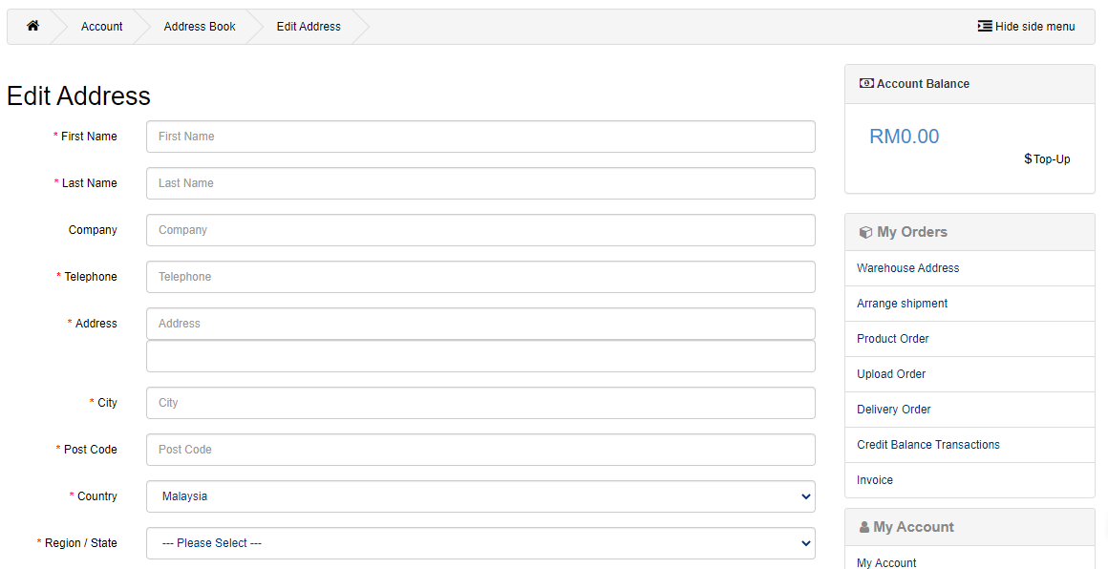Click the Post Code field
Image resolution: width=1108 pixels, height=569 pixels.
[480, 450]
